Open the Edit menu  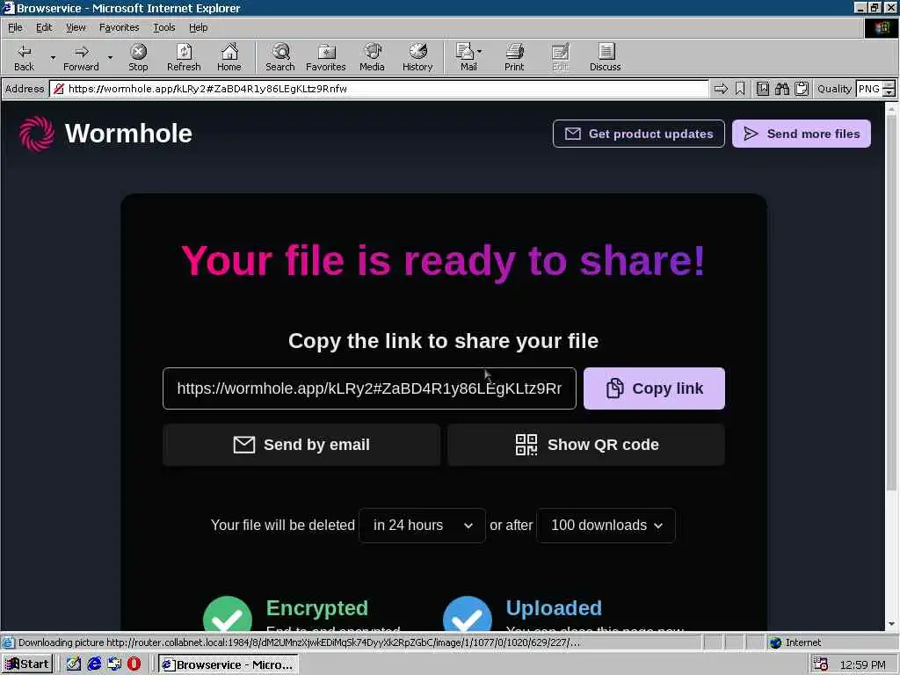tap(44, 27)
